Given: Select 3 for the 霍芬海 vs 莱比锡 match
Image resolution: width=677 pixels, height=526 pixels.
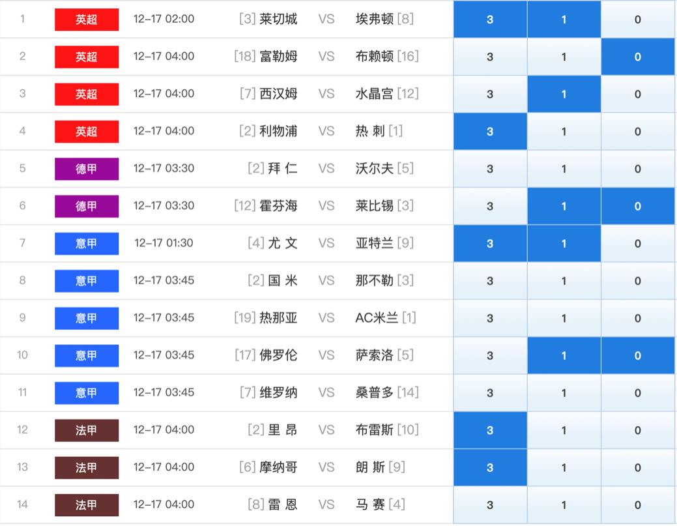Looking at the screenshot, I should click(x=490, y=206).
